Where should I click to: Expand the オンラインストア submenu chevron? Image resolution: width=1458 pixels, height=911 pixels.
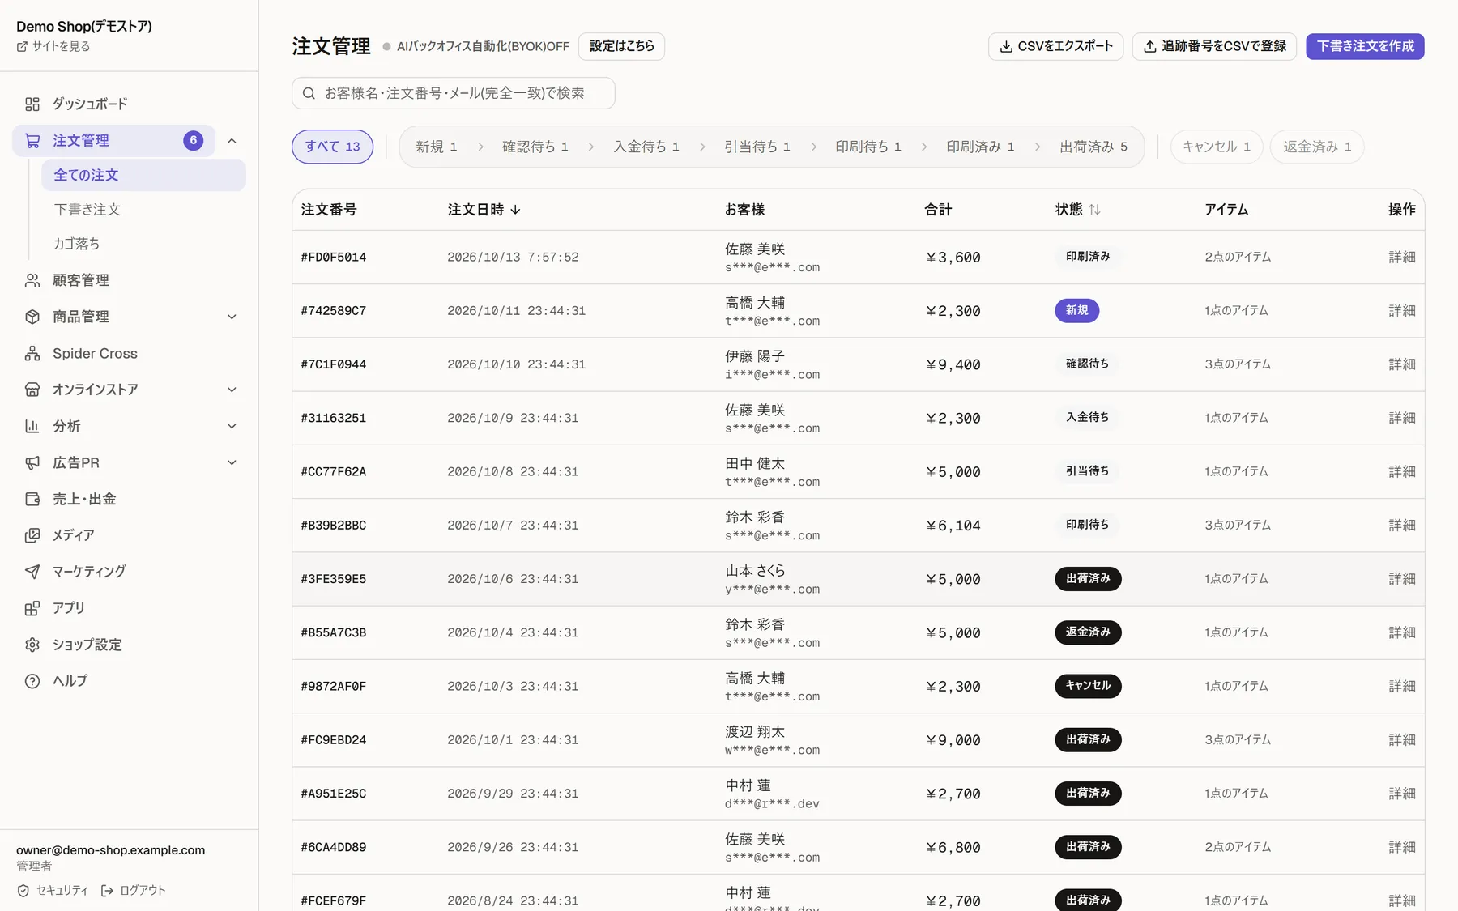(232, 390)
